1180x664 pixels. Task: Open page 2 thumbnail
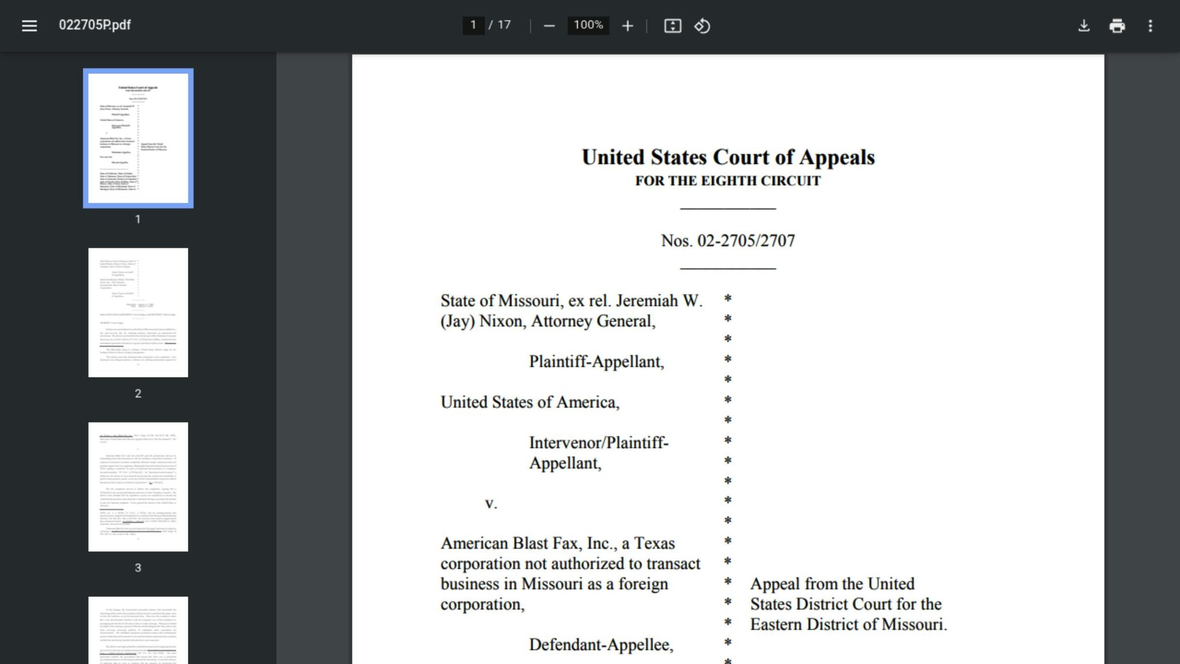(138, 312)
